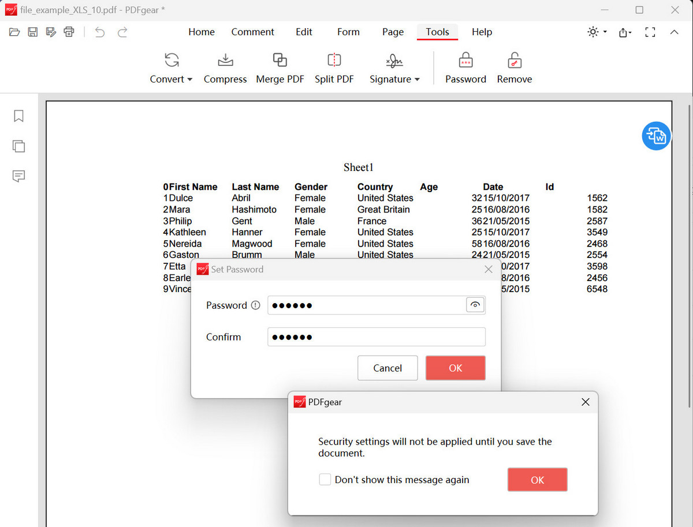Switch to the Home tab
Screen dimensions: 693x527
(x=201, y=32)
